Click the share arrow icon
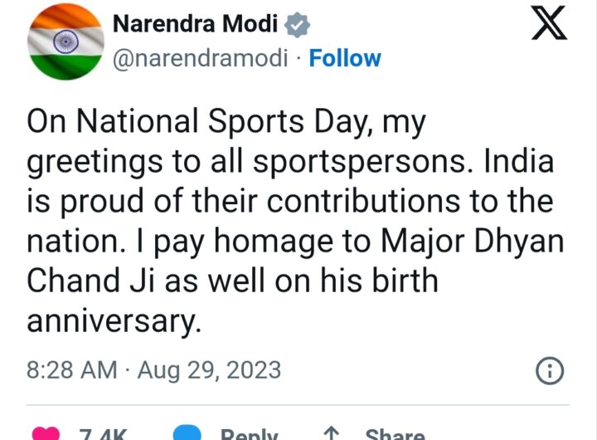The height and width of the screenshot is (440, 597). point(332,434)
